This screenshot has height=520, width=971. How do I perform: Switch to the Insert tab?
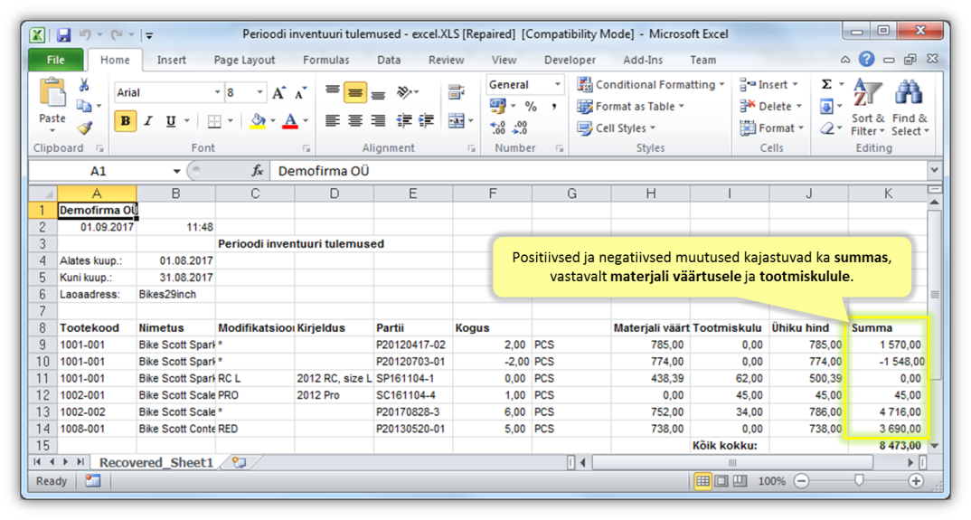click(x=172, y=60)
